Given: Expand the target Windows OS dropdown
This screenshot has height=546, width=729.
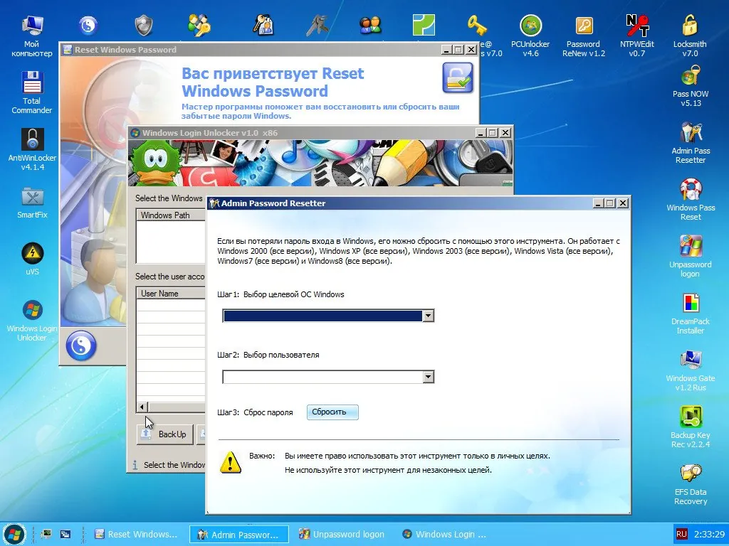Looking at the screenshot, I should click(428, 316).
